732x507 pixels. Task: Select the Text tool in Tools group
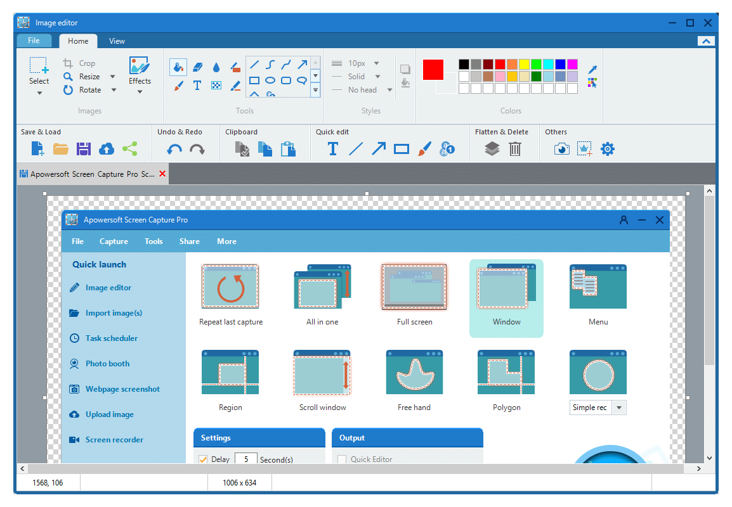point(197,85)
